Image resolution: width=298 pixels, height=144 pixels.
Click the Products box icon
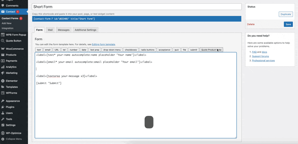[x=3, y=55]
